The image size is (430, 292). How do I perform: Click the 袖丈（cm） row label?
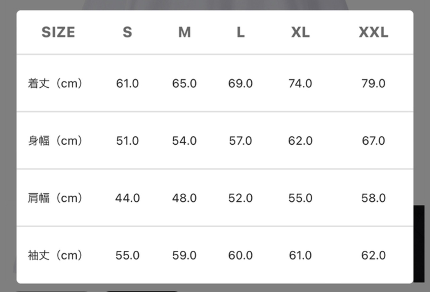click(55, 255)
